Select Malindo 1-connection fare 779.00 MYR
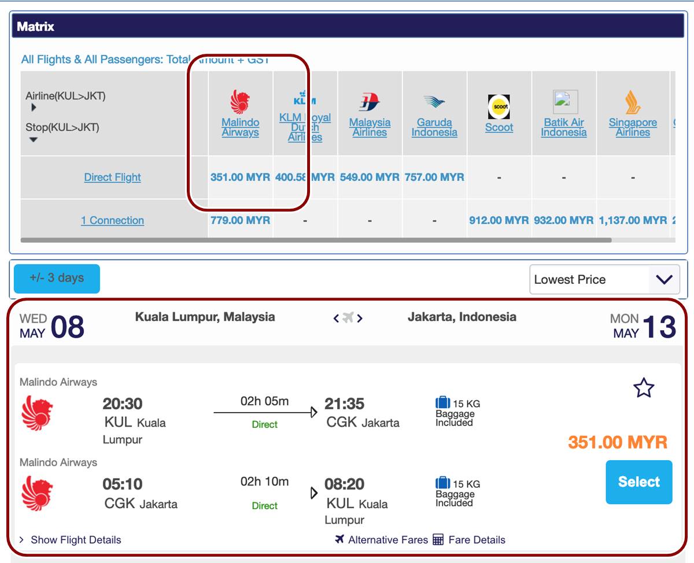This screenshot has width=694, height=563. 240,220
